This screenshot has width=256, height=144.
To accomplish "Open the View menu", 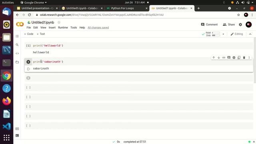I will pos(43,28).
